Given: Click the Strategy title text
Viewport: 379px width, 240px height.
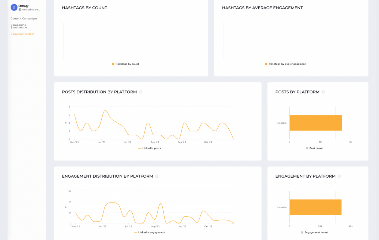Looking at the screenshot, I should [x=23, y=6].
